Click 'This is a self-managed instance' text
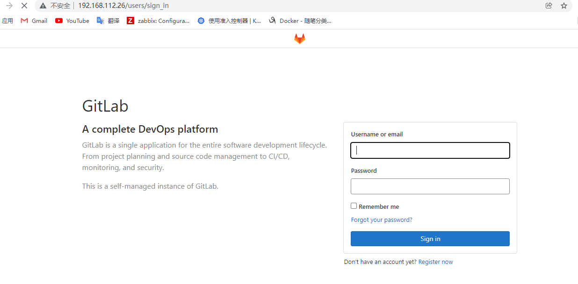Screen dimensions: 578x284 click(150, 186)
